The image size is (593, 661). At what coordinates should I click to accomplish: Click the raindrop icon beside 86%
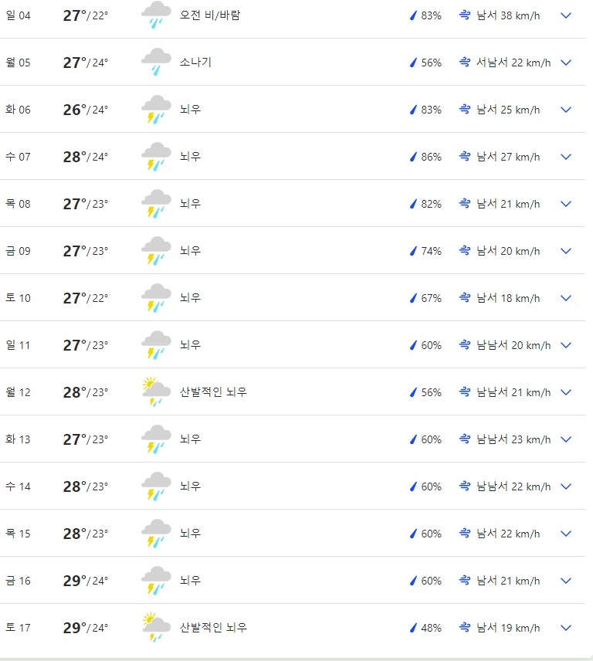click(x=413, y=157)
